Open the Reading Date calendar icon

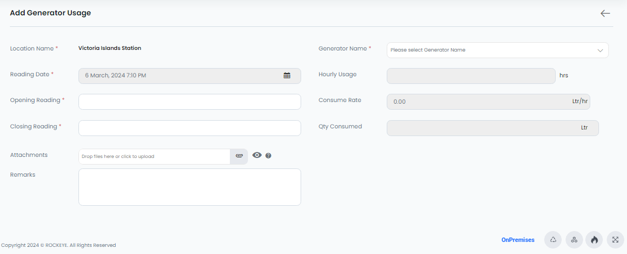287,76
